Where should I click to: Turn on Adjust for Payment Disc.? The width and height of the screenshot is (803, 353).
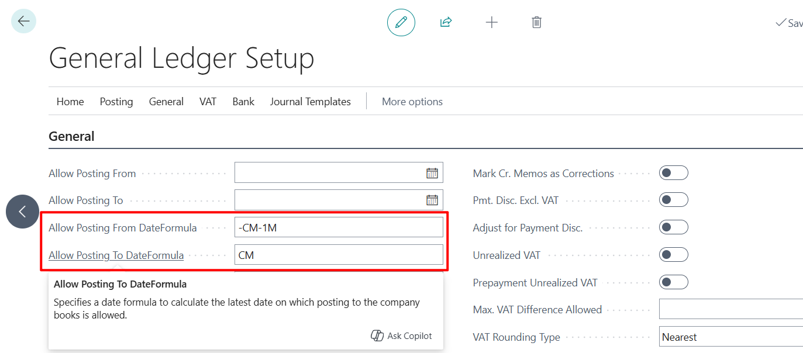click(x=673, y=227)
